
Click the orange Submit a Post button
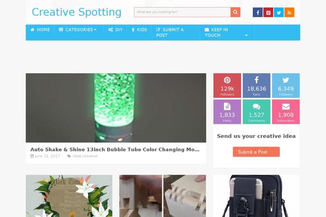tap(256, 152)
